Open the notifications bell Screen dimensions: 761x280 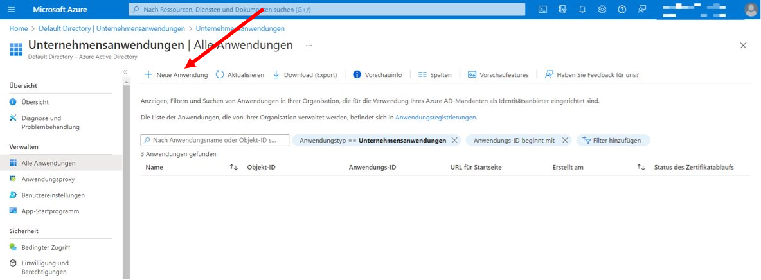[582, 9]
